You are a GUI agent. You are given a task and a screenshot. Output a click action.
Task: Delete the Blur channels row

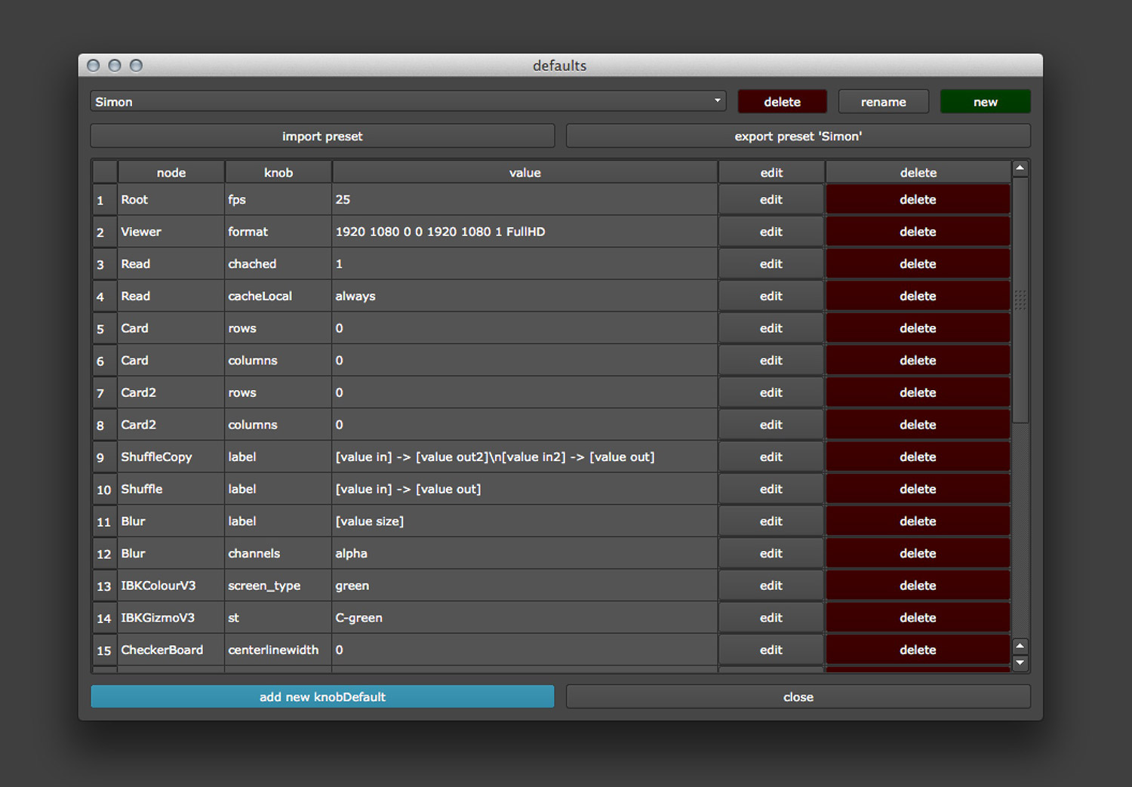918,554
